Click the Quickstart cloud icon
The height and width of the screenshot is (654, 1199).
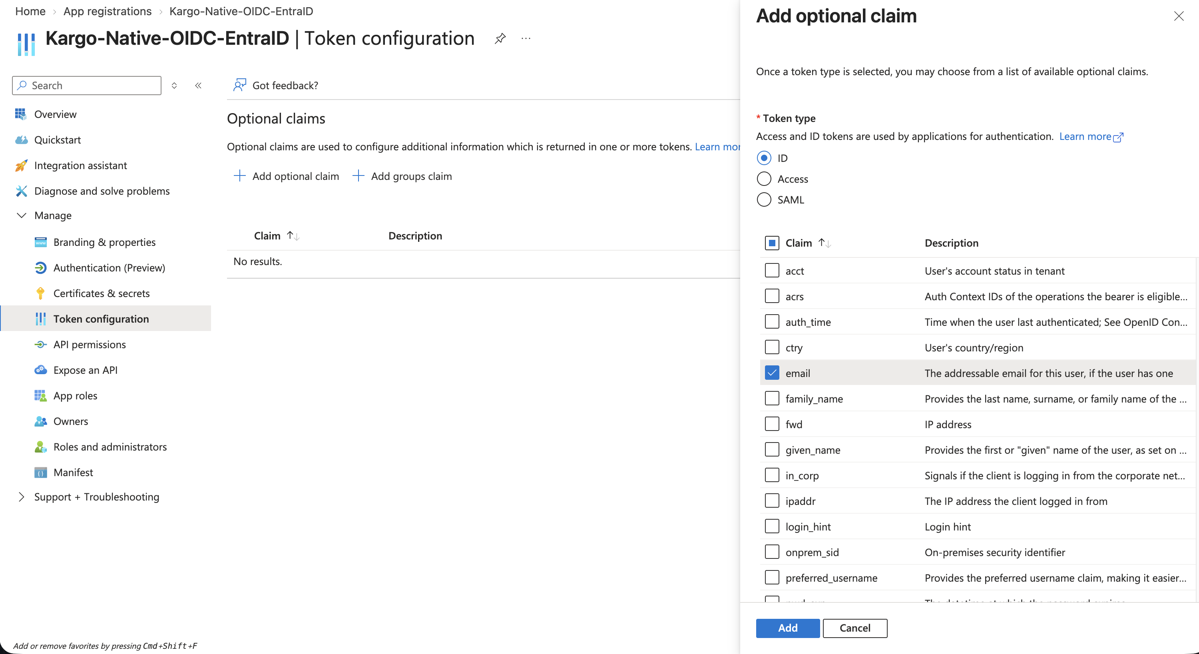coord(22,140)
